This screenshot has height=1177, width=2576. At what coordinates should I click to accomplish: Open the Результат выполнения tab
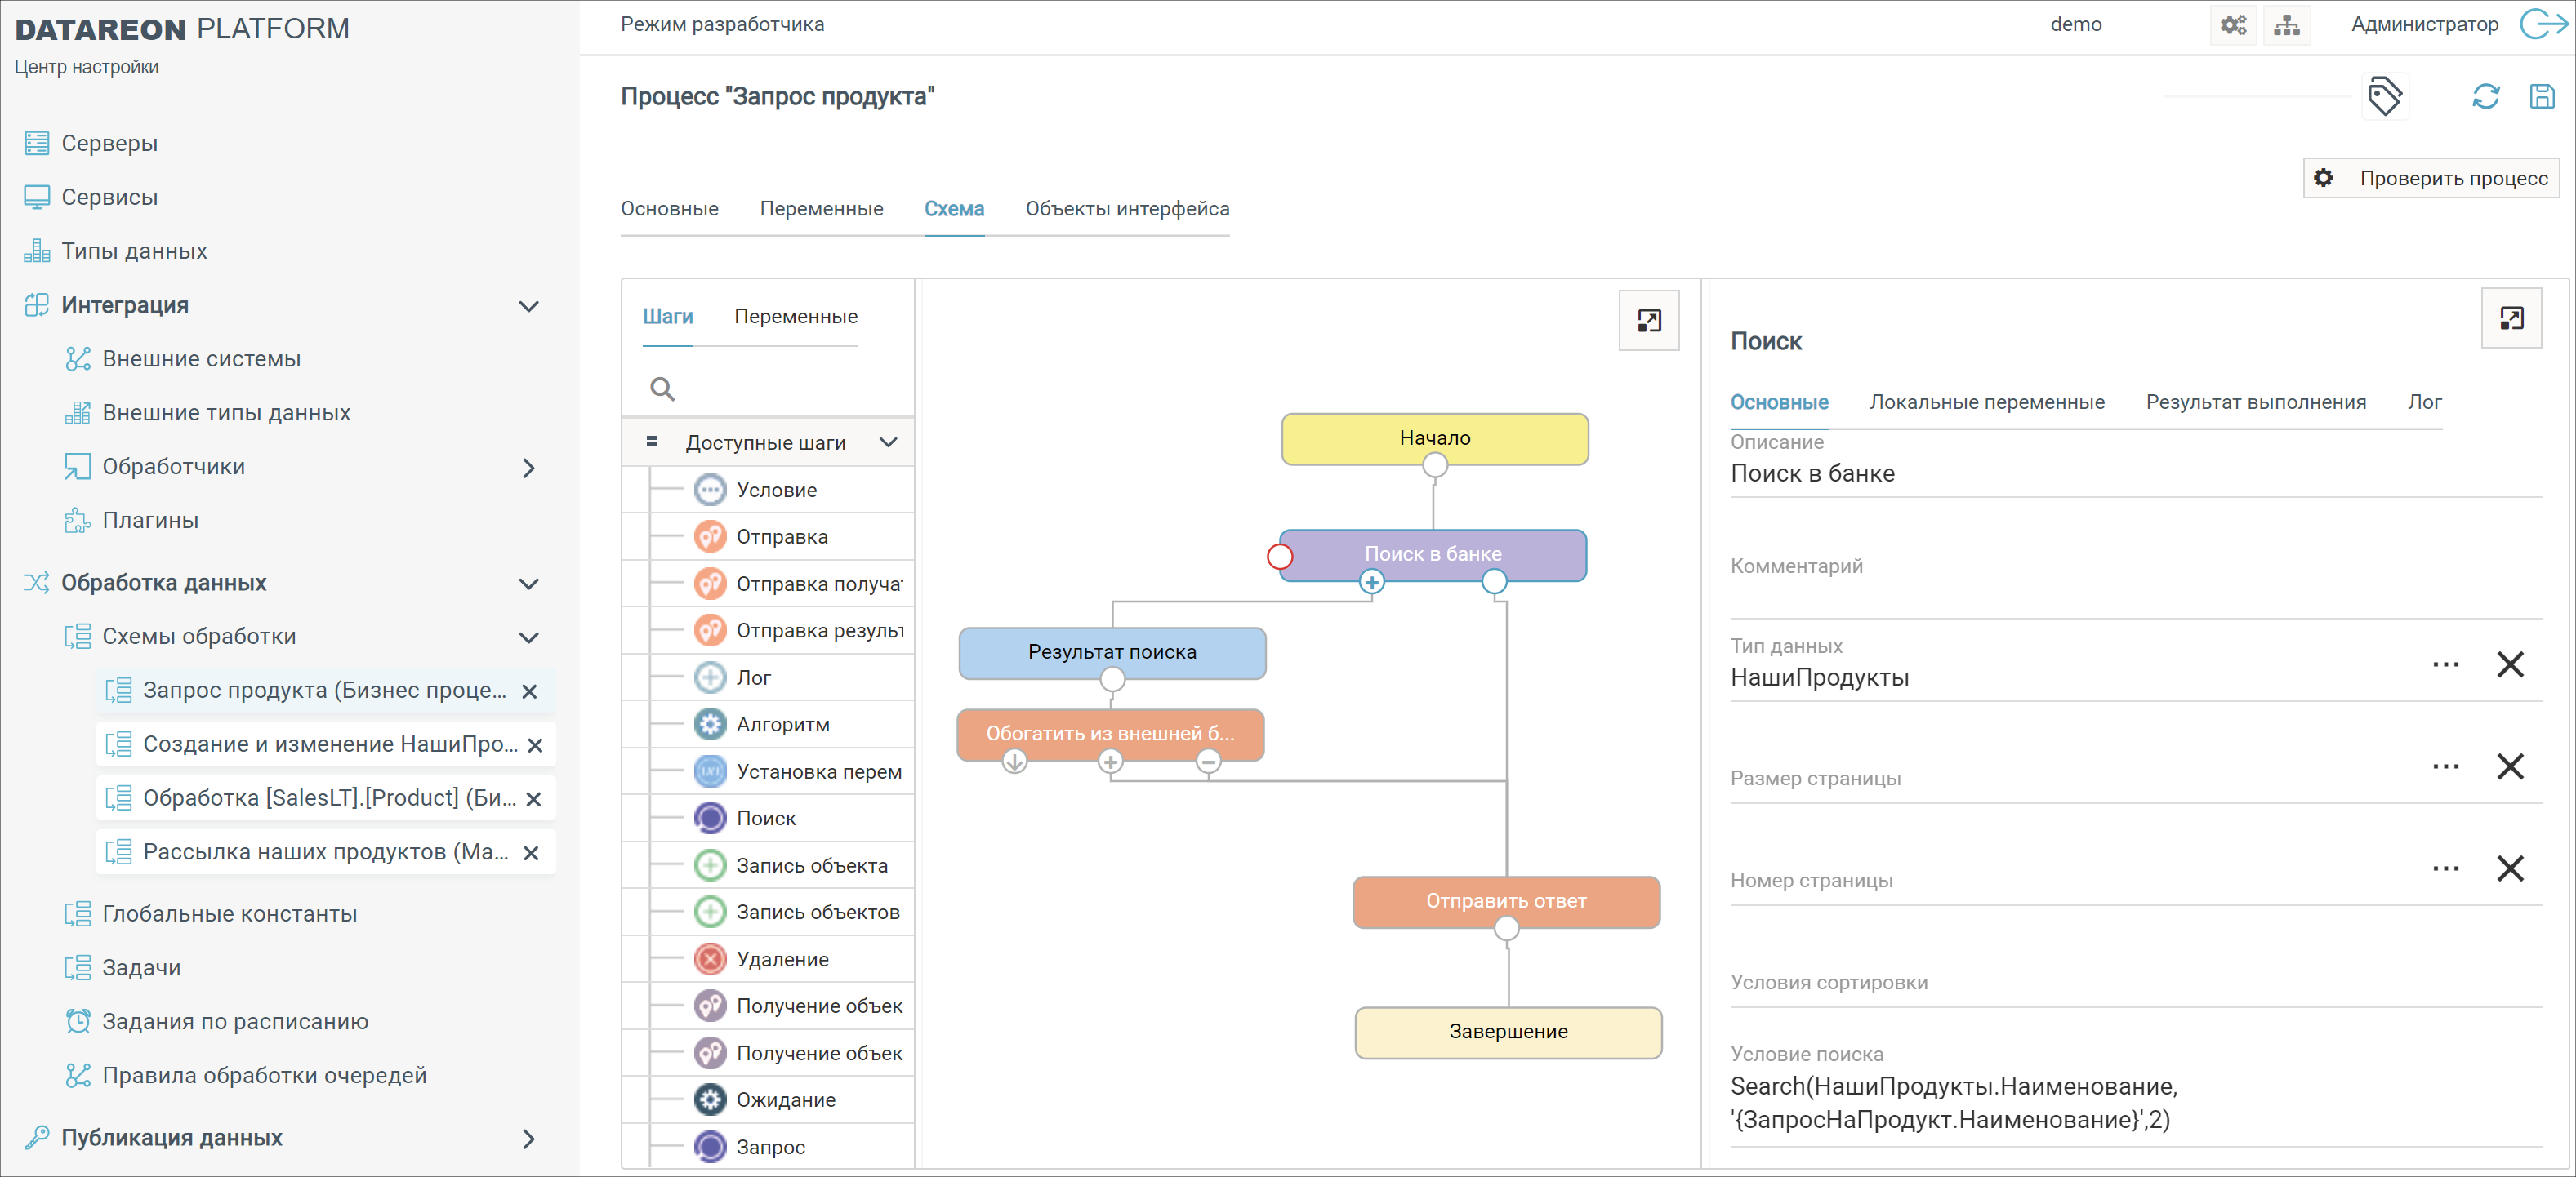pyautogui.click(x=2255, y=402)
